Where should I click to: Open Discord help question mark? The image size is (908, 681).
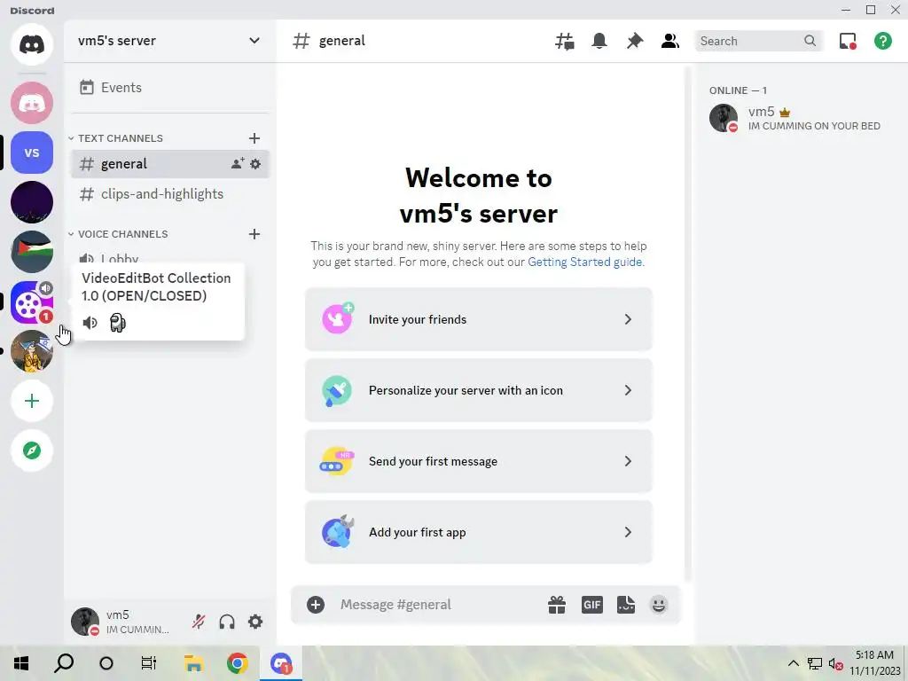pyautogui.click(x=882, y=41)
